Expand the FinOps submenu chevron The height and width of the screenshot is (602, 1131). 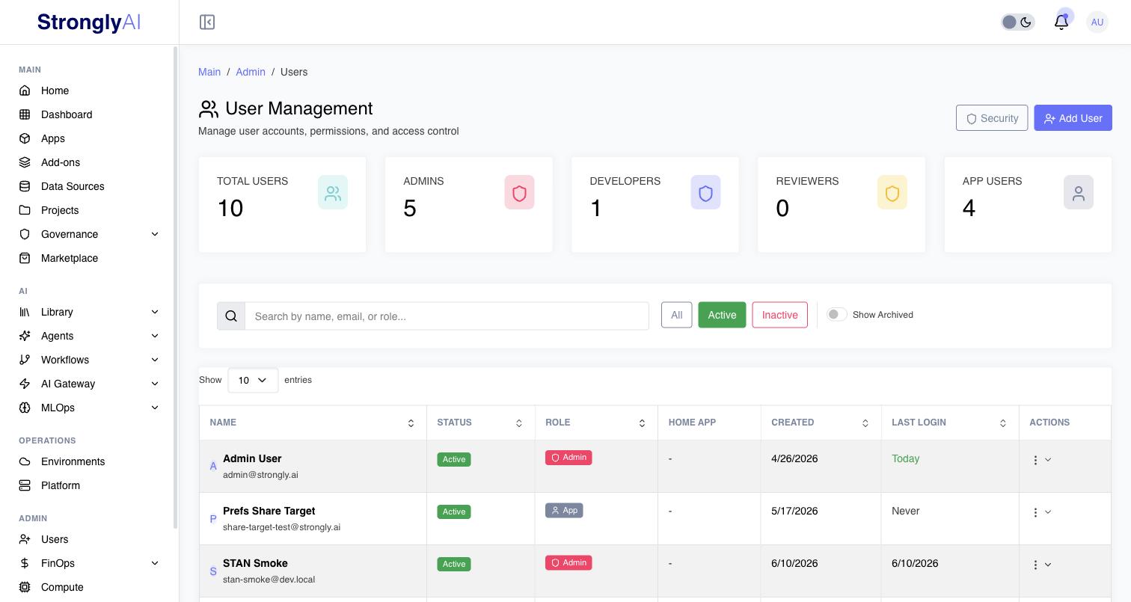pyautogui.click(x=155, y=563)
